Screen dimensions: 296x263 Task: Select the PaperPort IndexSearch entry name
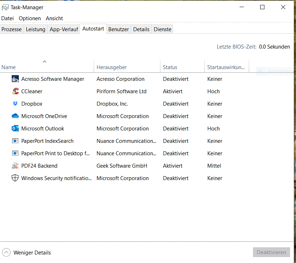pos(48,141)
